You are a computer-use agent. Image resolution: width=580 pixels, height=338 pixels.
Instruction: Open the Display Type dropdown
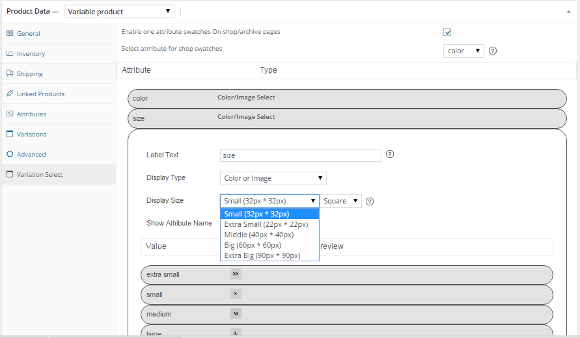[273, 178]
